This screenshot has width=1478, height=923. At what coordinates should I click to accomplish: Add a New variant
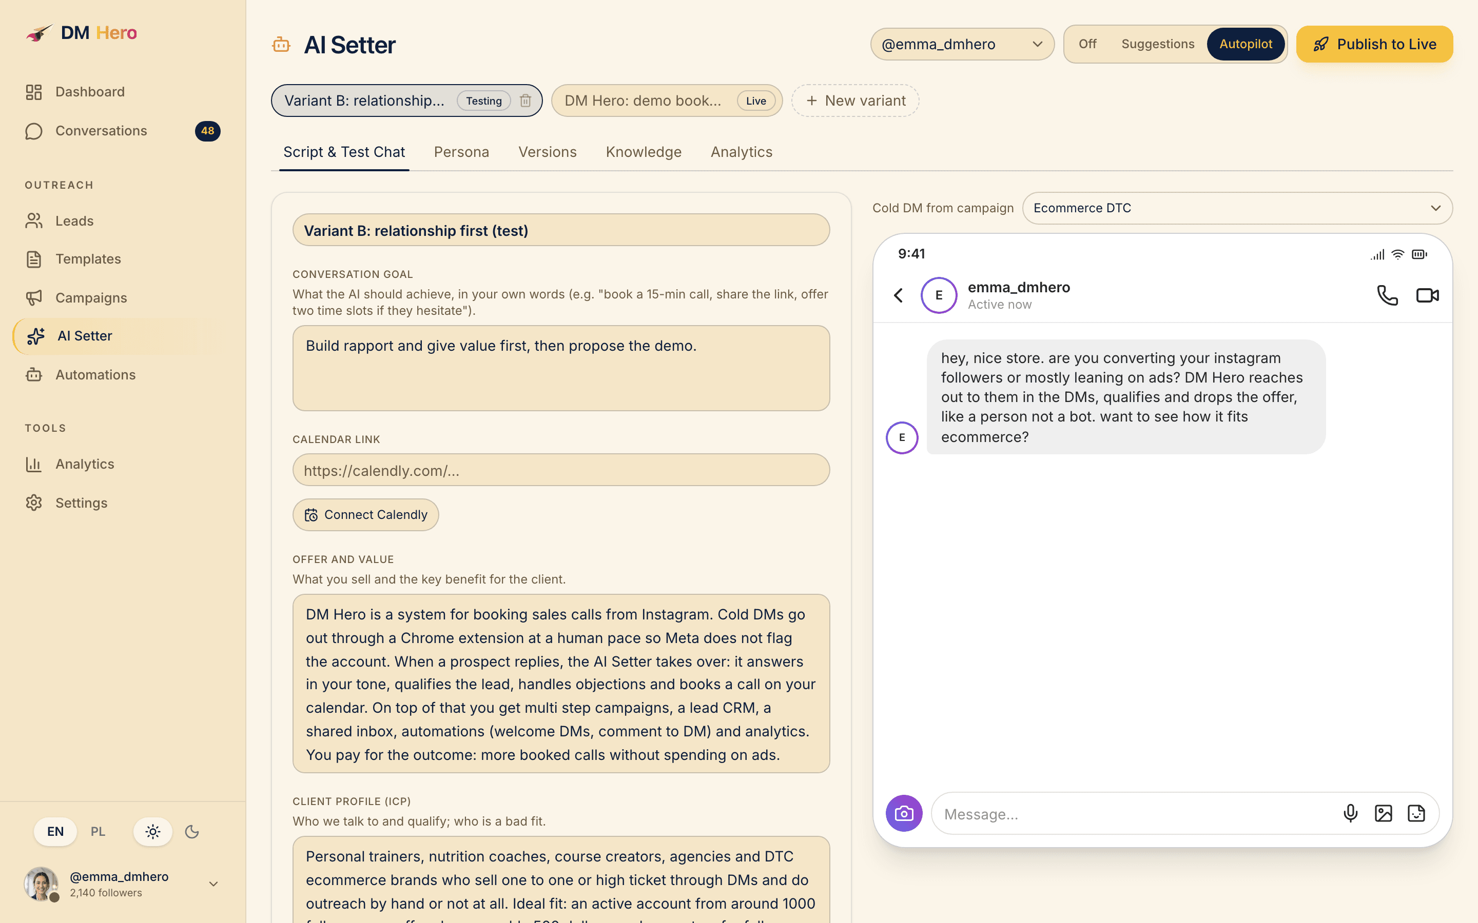point(855,101)
